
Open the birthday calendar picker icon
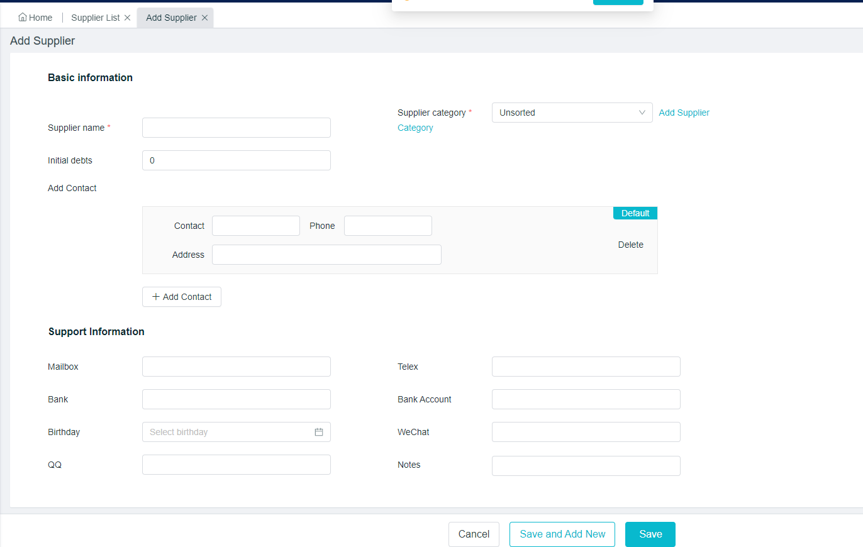tap(319, 432)
